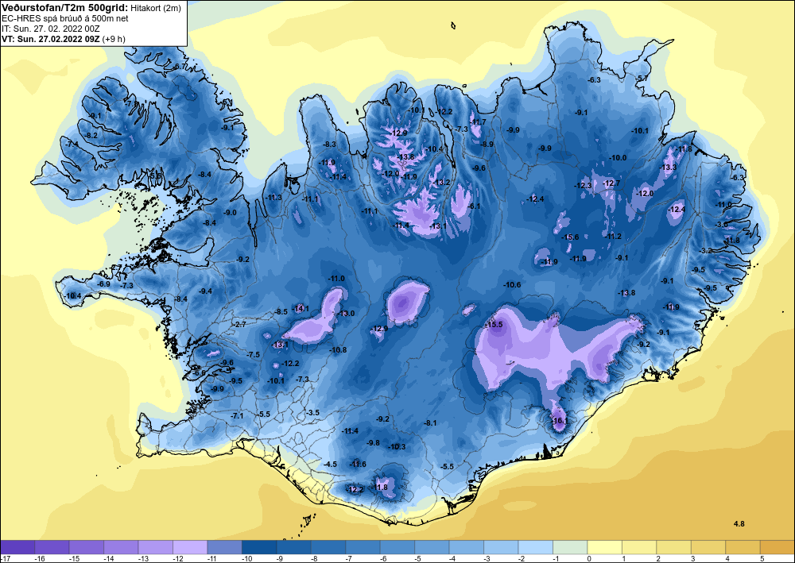Click the '-11.3' temperature value
This screenshot has height=563, width=795.
coord(273,198)
